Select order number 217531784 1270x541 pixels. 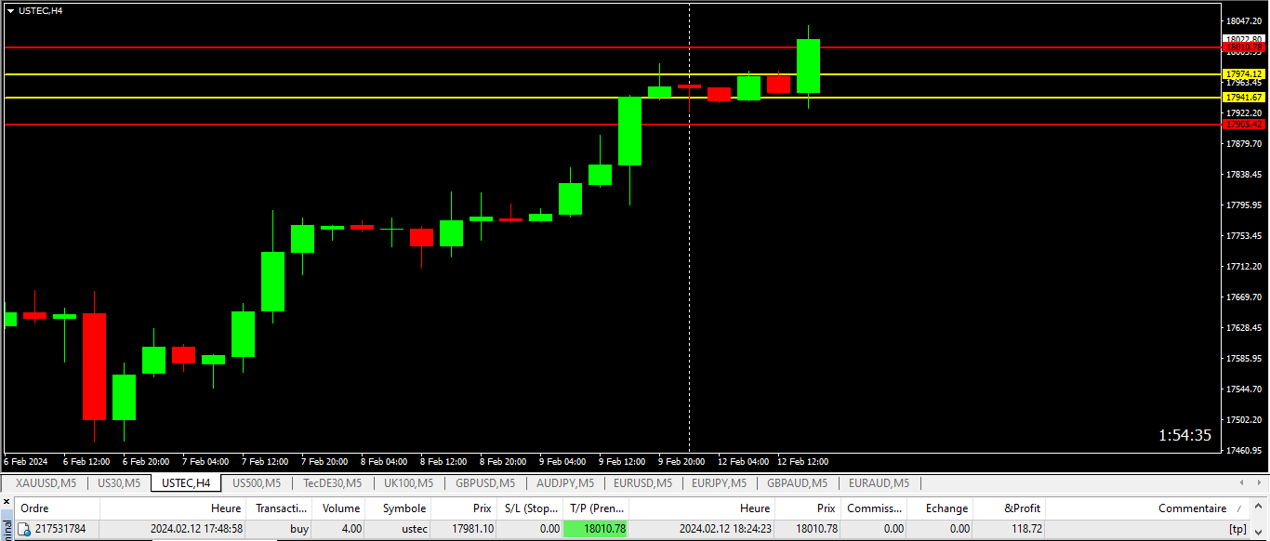coord(60,529)
